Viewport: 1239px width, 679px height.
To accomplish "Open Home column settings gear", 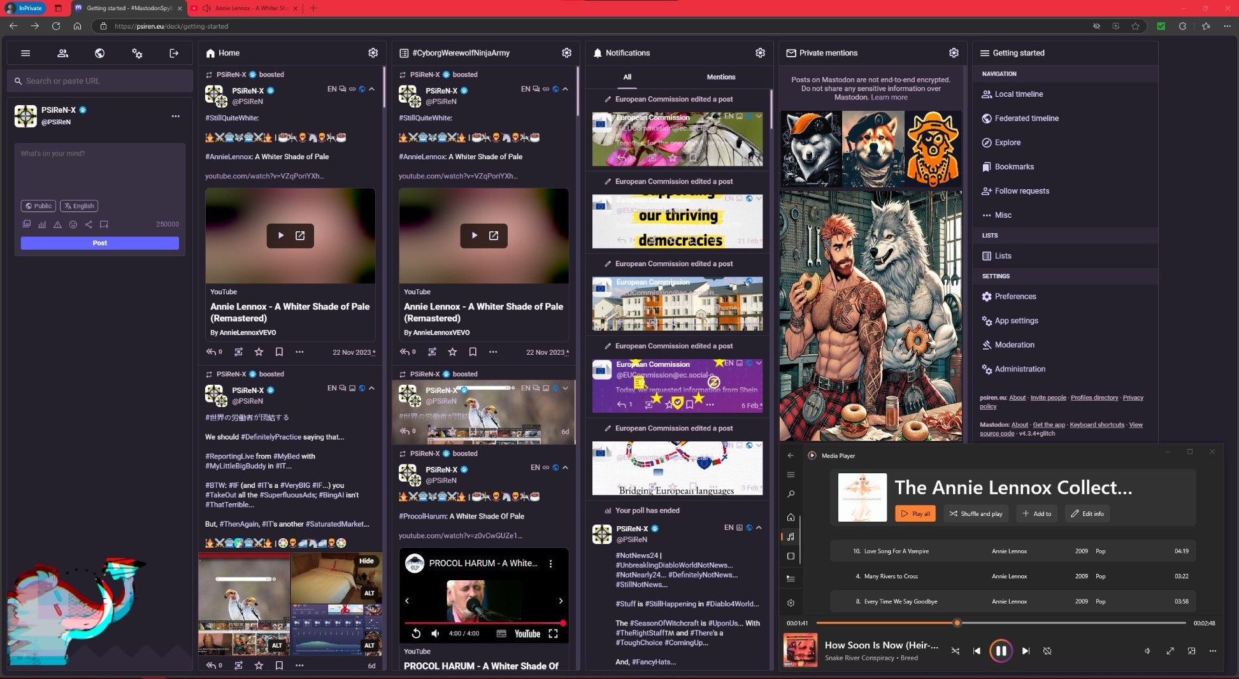I will [x=373, y=53].
